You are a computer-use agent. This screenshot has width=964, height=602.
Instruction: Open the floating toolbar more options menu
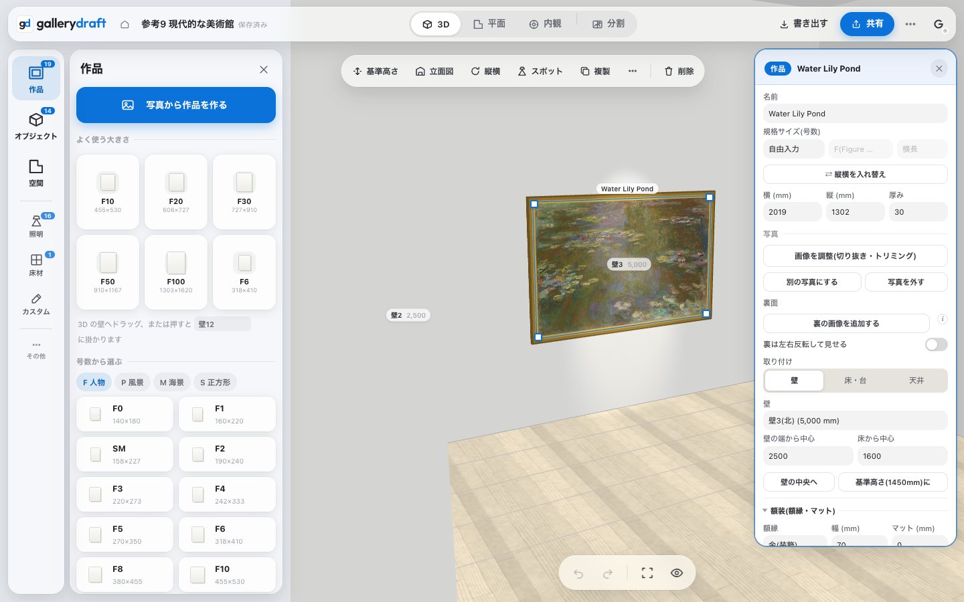point(633,71)
